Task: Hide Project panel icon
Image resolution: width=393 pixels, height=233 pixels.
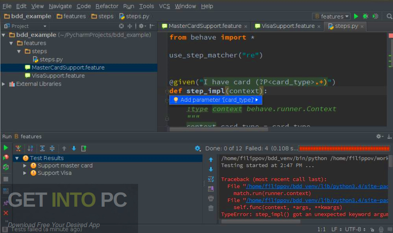Action: coord(152,26)
